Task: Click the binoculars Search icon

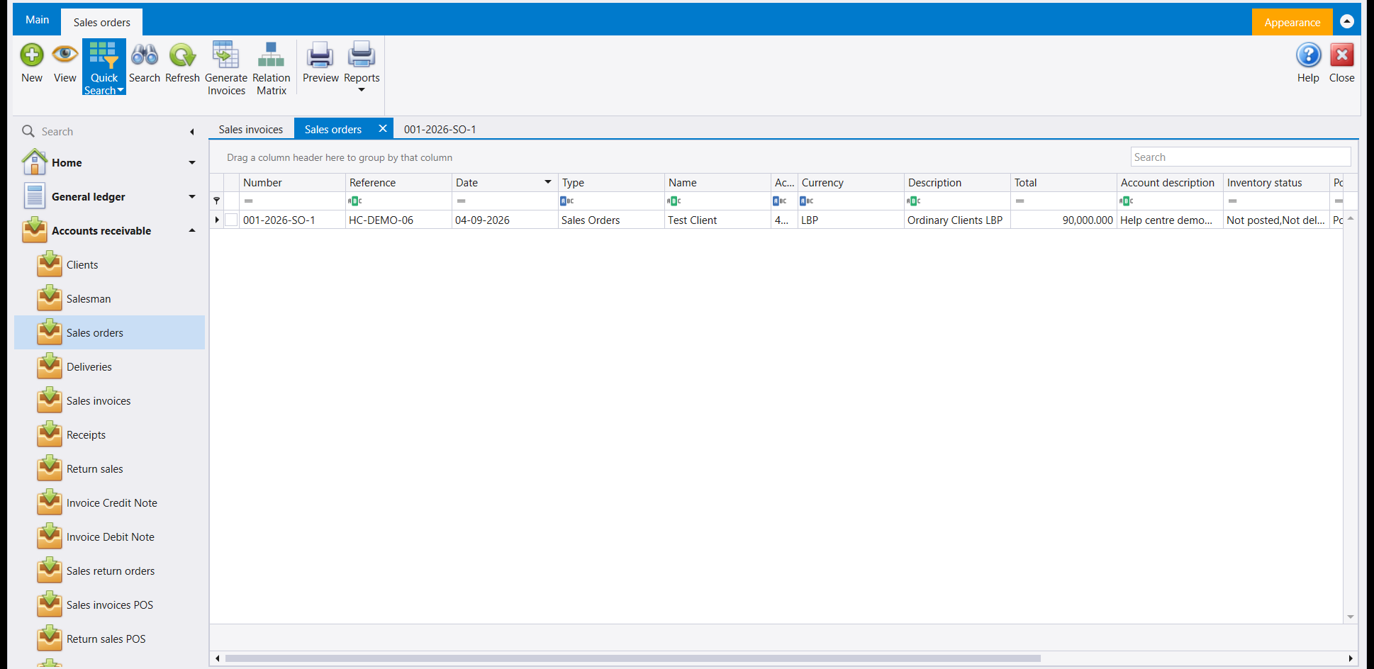Action: (145, 55)
